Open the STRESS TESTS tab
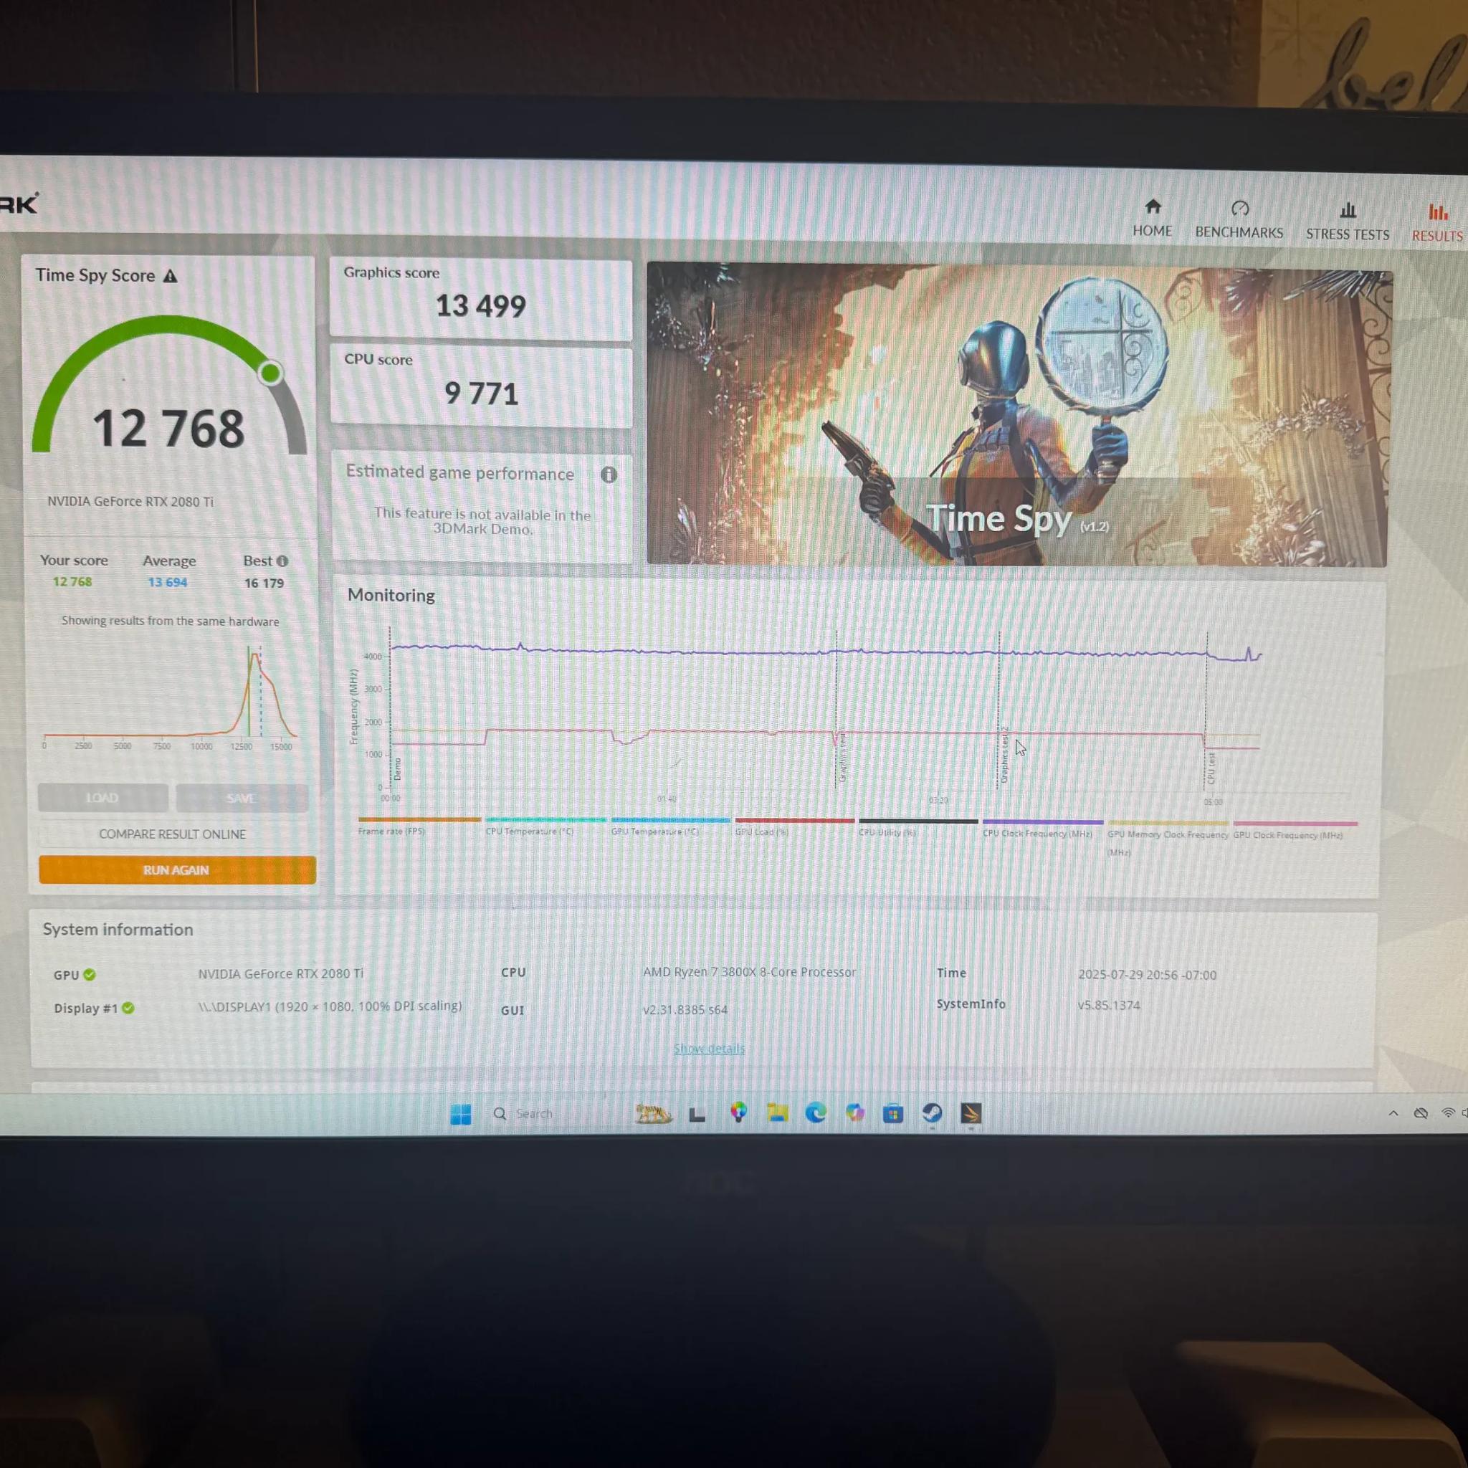 pyautogui.click(x=1347, y=222)
